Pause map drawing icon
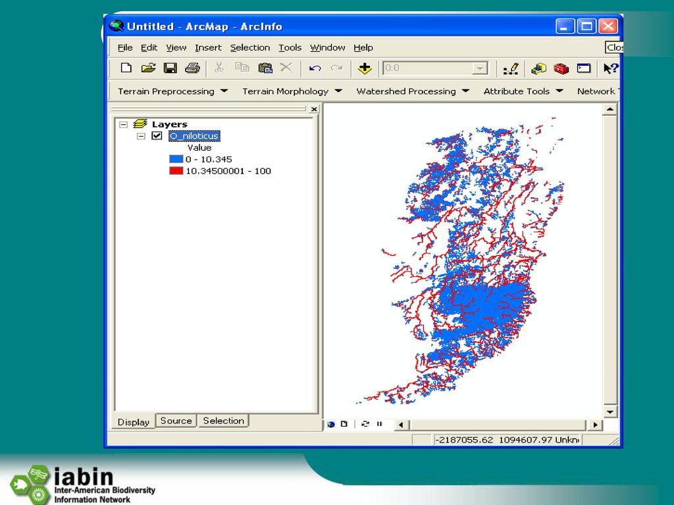Image resolution: width=674 pixels, height=505 pixels. (x=380, y=424)
